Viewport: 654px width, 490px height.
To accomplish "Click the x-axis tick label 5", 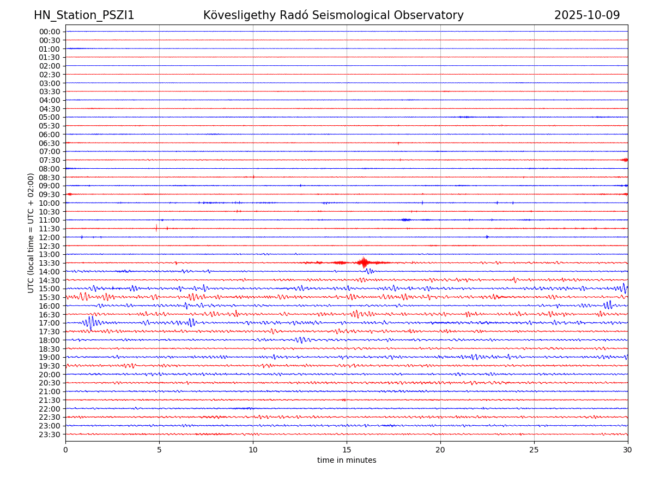I will tap(159, 450).
